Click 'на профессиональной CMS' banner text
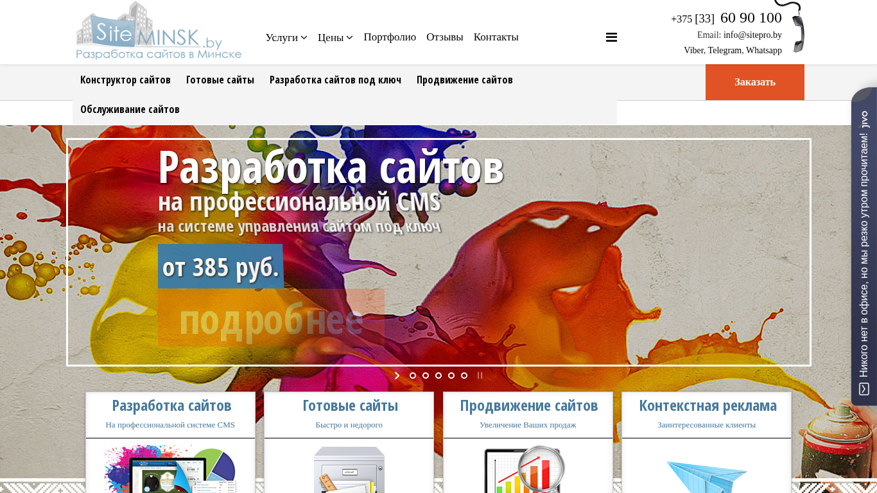Image resolution: width=877 pixels, height=493 pixels. (299, 202)
